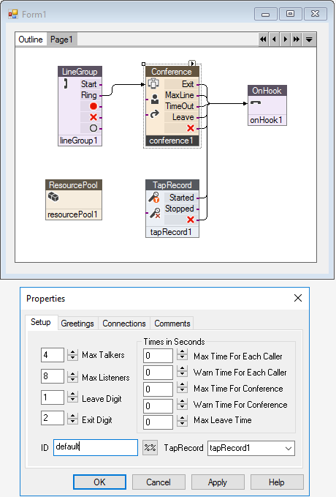Click the %% button next to ID field
Screen dimensions: 336x497
(150, 447)
